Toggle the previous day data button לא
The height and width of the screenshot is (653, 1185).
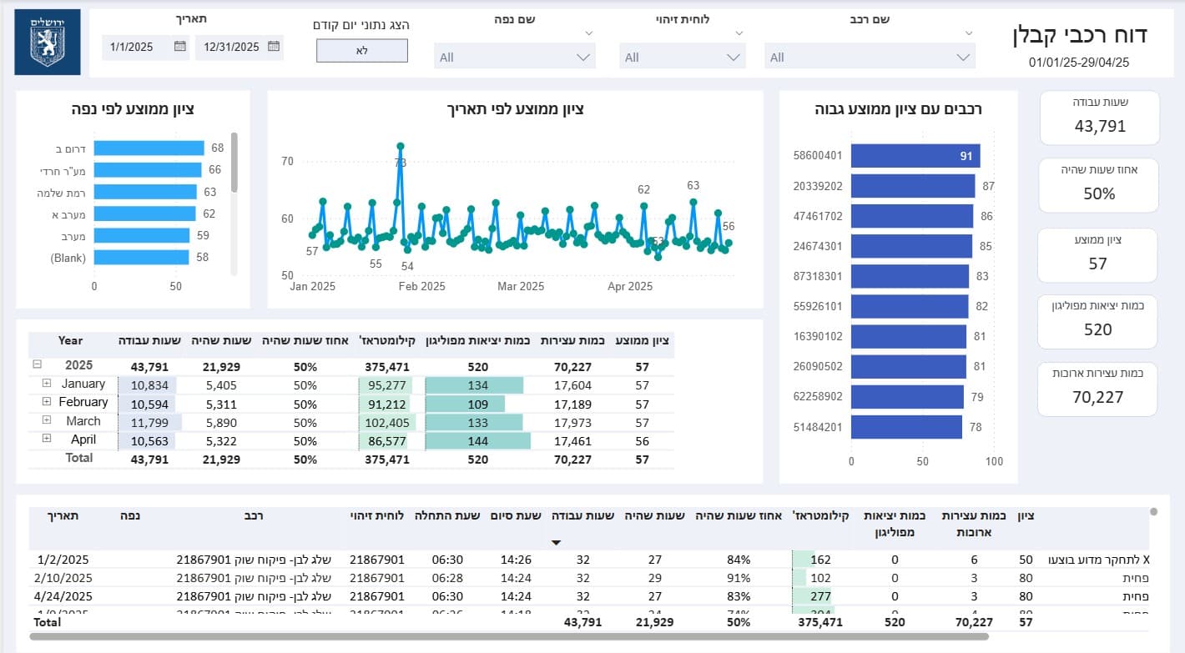tap(362, 51)
